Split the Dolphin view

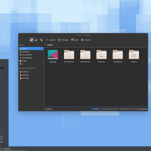[x=75, y=40]
